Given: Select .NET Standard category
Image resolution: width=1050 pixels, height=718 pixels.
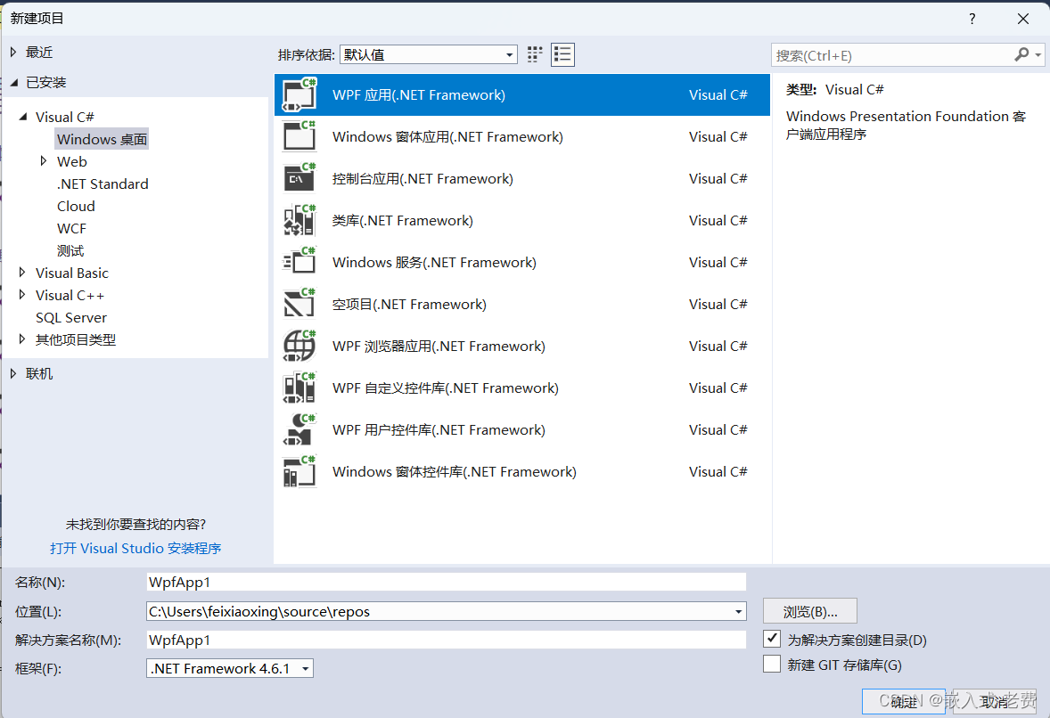Looking at the screenshot, I should [103, 184].
